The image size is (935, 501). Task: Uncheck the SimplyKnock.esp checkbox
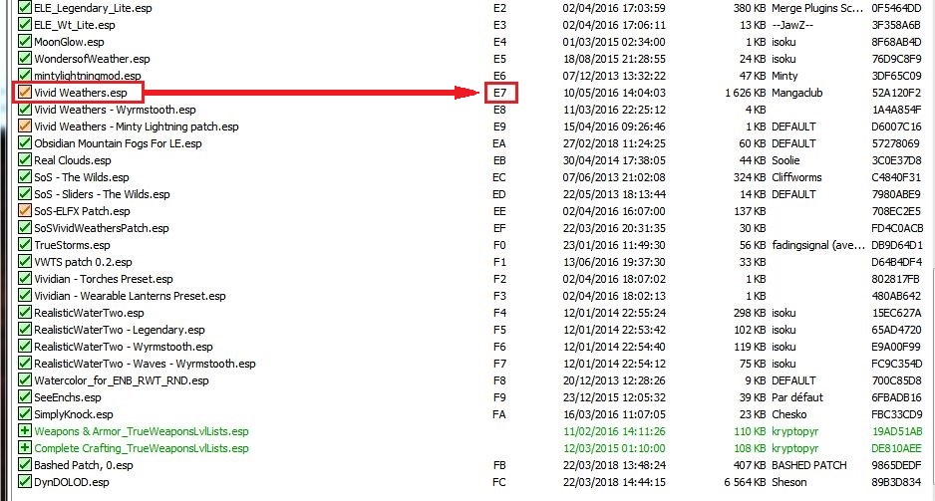pos(25,414)
